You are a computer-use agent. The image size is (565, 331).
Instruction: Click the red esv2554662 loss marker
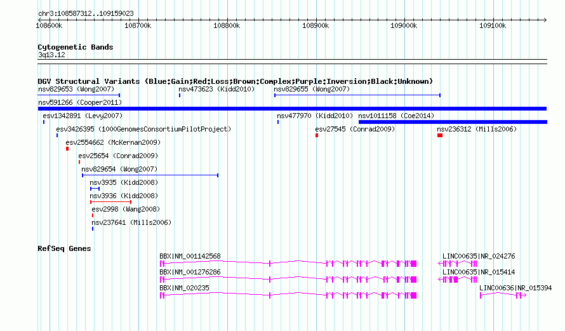tap(67, 149)
